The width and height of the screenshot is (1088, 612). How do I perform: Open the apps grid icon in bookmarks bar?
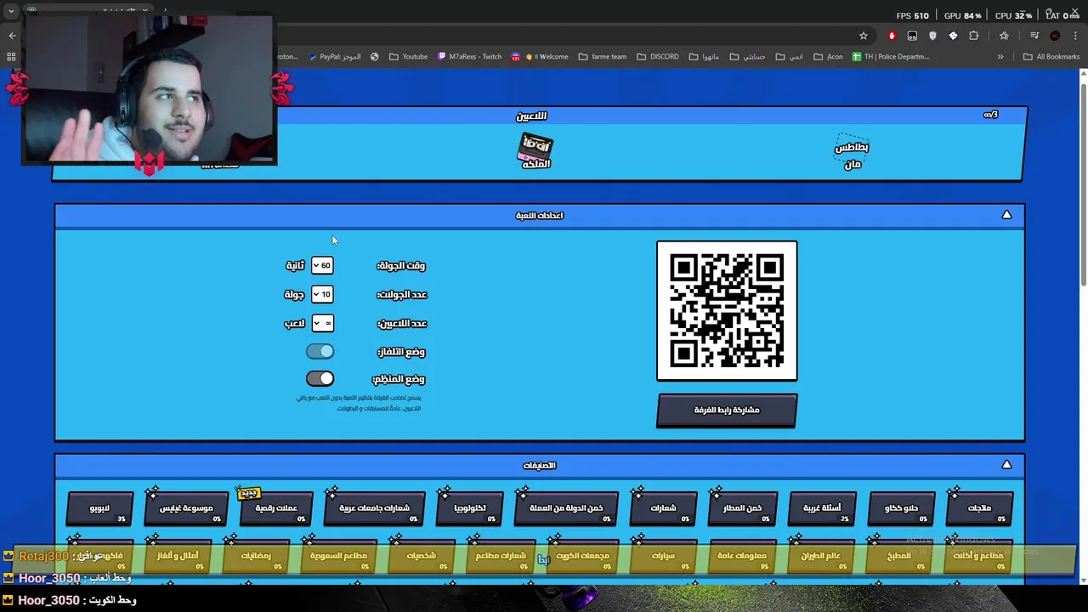tap(11, 57)
